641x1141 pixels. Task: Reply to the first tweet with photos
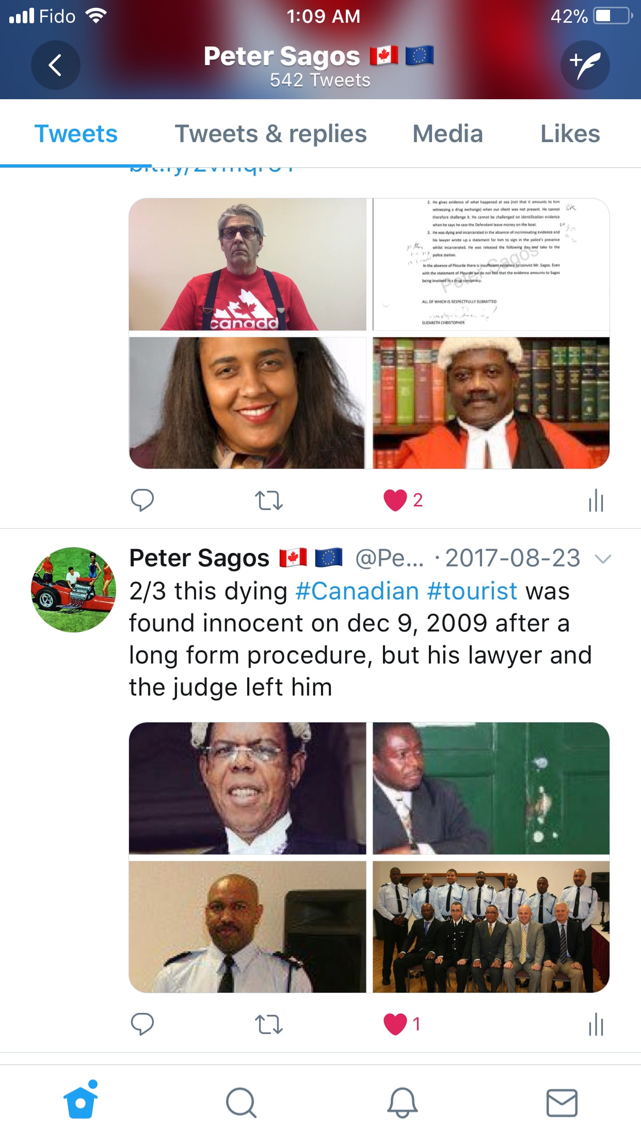[x=142, y=500]
